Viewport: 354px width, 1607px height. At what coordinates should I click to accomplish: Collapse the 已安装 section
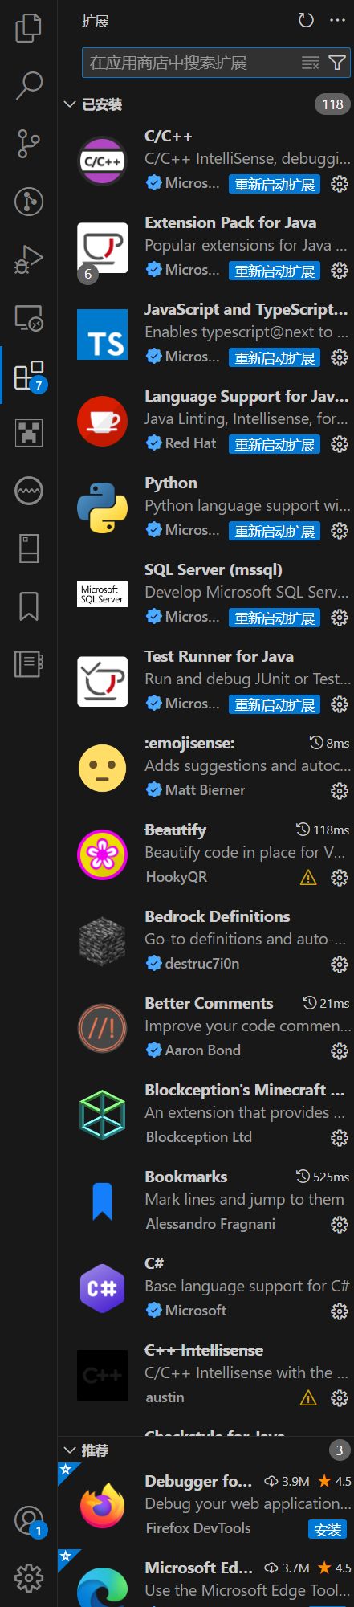tap(70, 104)
